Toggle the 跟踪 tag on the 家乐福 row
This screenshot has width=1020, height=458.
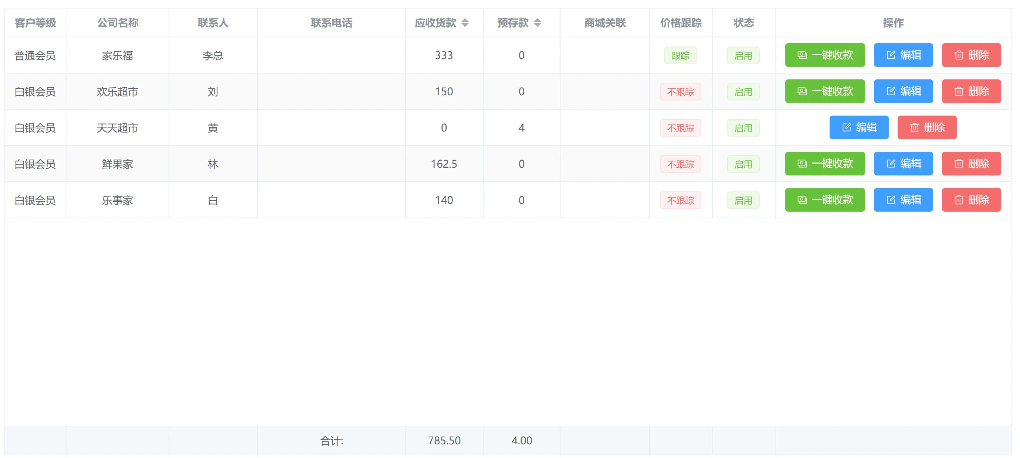pyautogui.click(x=680, y=55)
